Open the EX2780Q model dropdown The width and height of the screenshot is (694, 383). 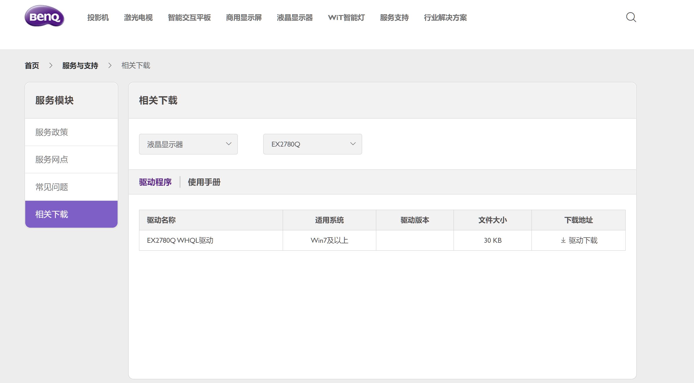click(x=312, y=144)
